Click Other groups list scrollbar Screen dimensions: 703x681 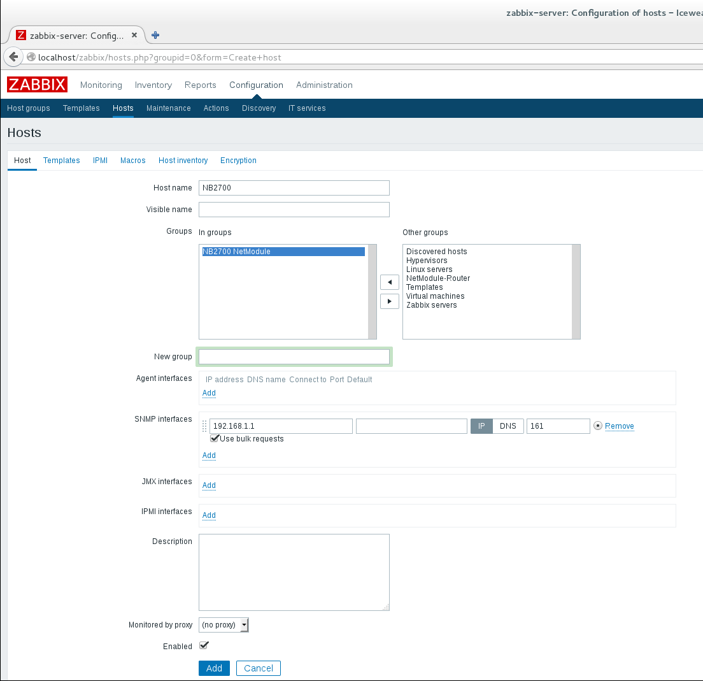576,292
